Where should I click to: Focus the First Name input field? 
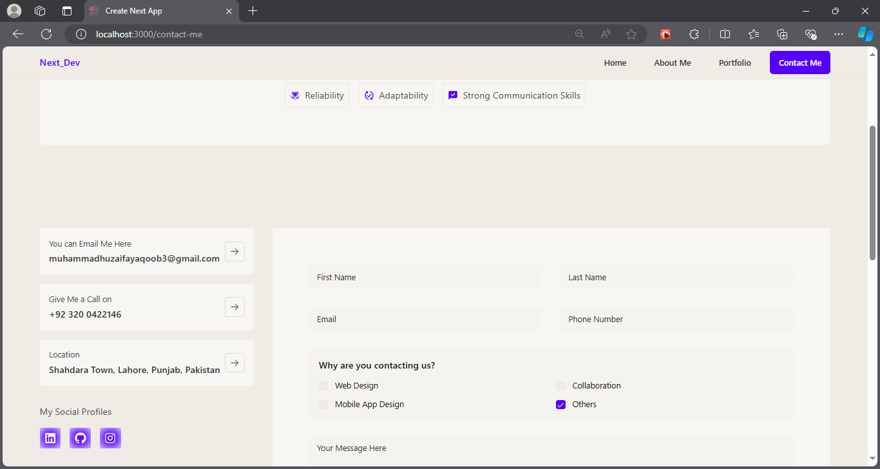tap(426, 278)
